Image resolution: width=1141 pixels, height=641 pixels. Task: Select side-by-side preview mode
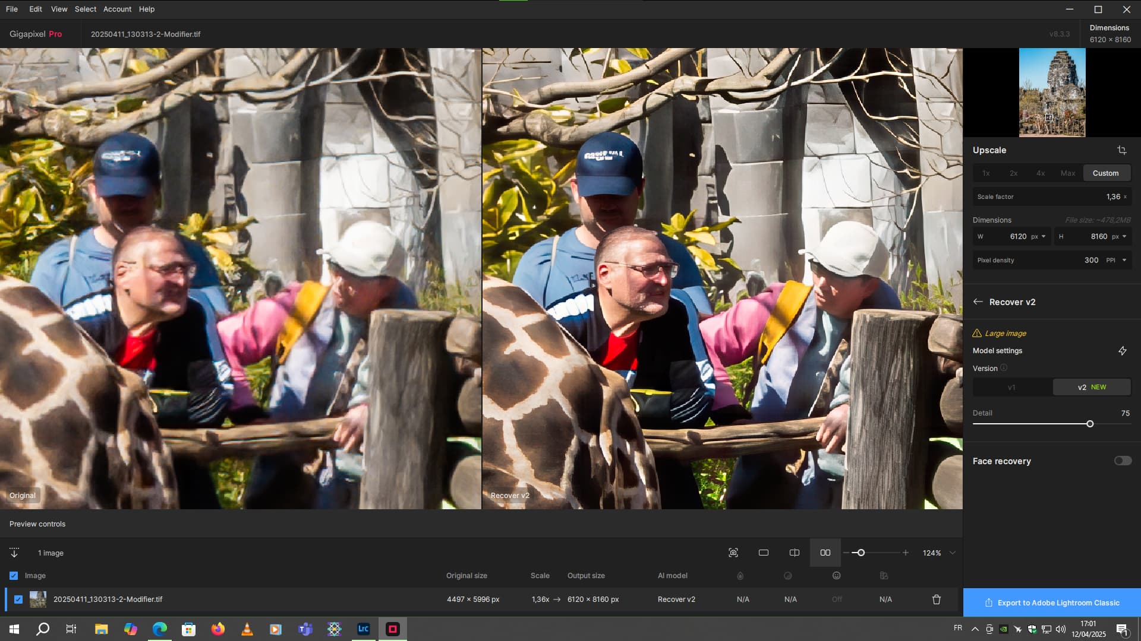point(825,553)
